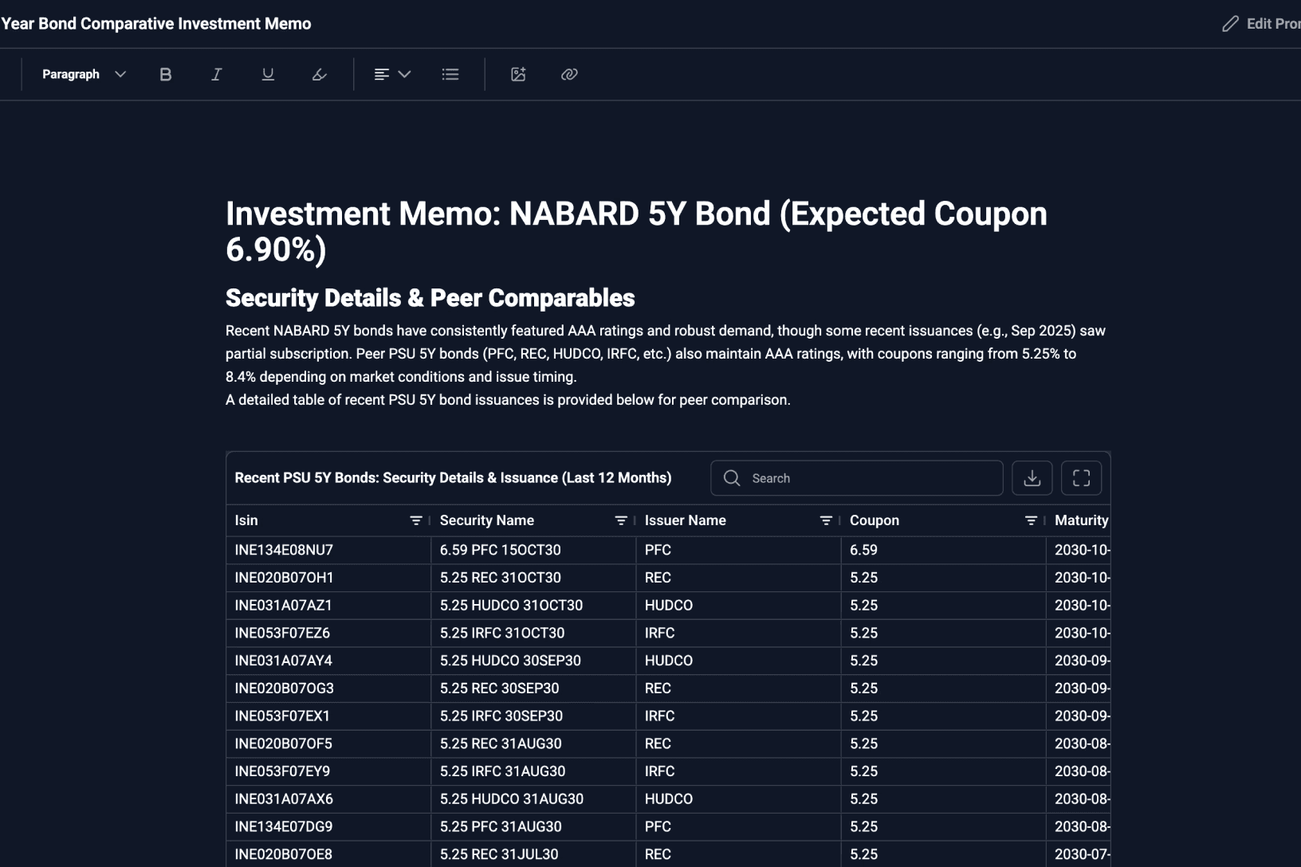This screenshot has width=1301, height=867.
Task: Select cell INE031A07AZ1
Action: 328,606
